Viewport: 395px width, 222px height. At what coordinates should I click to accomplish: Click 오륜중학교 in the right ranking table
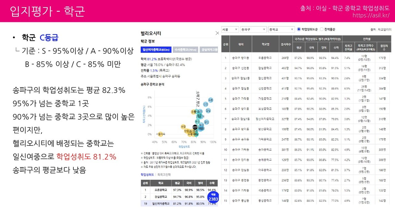click(265, 58)
